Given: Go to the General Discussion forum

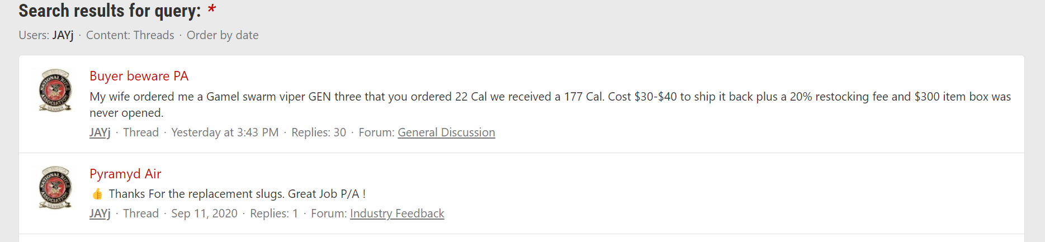Looking at the screenshot, I should tap(446, 132).
